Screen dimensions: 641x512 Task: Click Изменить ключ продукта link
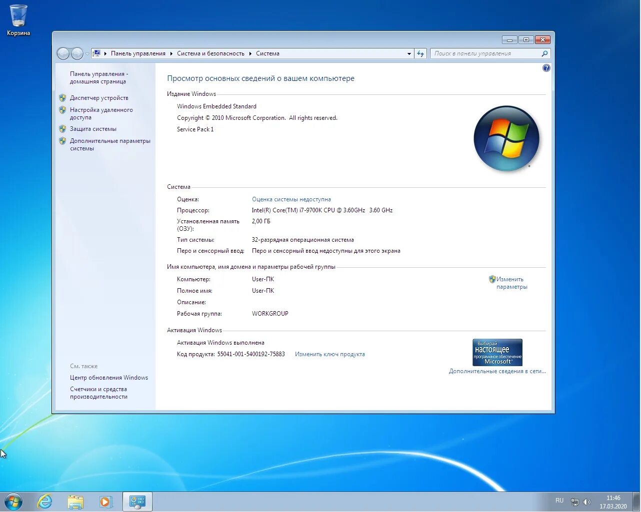[x=330, y=354]
